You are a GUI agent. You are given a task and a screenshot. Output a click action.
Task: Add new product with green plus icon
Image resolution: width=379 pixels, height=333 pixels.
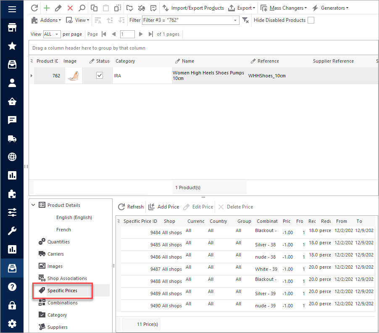click(x=46, y=8)
